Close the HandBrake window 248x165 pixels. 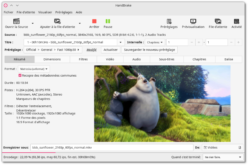pyautogui.click(x=6, y=5)
